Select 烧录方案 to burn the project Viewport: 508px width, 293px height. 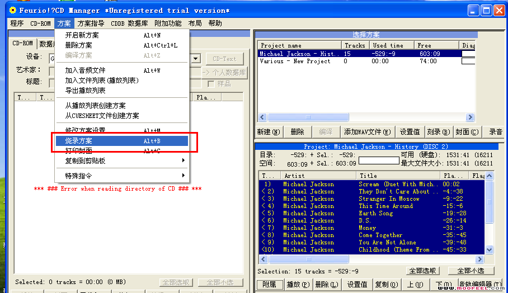click(122, 141)
